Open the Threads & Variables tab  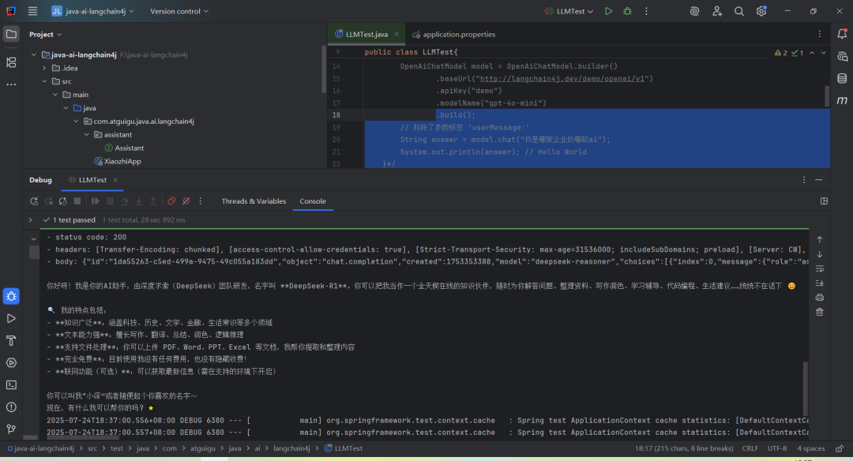click(x=254, y=201)
